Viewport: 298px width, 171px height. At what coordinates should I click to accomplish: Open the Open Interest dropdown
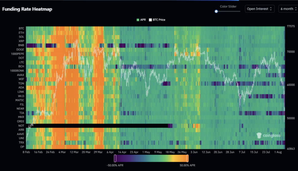tap(259, 9)
